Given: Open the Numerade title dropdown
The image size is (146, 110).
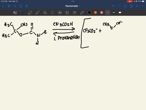Looking at the screenshot, I should click(73, 6).
